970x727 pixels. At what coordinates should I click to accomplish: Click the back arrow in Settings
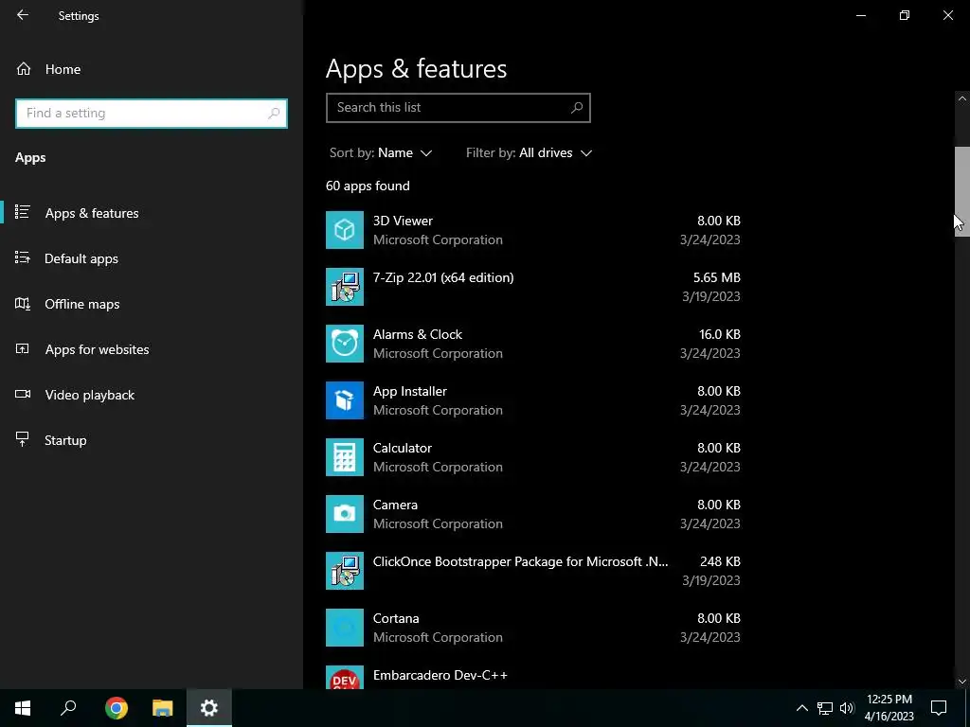(23, 15)
